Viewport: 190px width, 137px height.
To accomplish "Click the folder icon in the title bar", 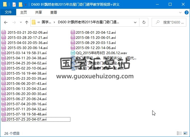I will pyautogui.click(x=5, y=5).
